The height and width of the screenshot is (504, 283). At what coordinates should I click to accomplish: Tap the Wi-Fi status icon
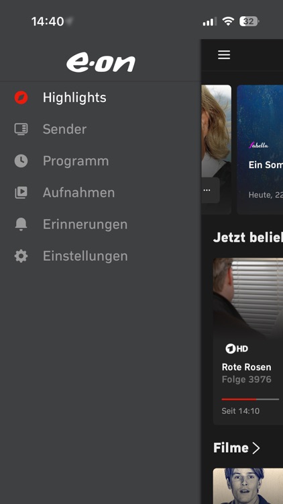(x=228, y=22)
